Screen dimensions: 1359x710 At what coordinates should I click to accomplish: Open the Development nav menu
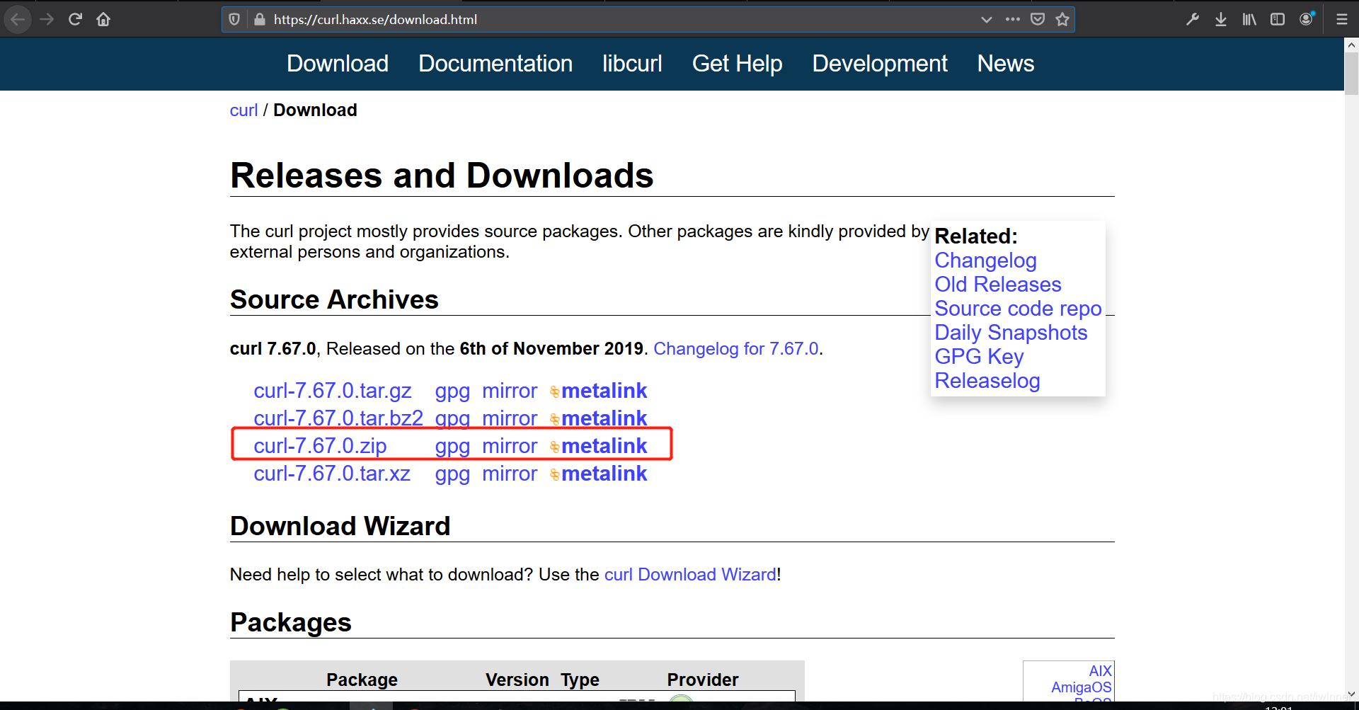[x=880, y=64]
